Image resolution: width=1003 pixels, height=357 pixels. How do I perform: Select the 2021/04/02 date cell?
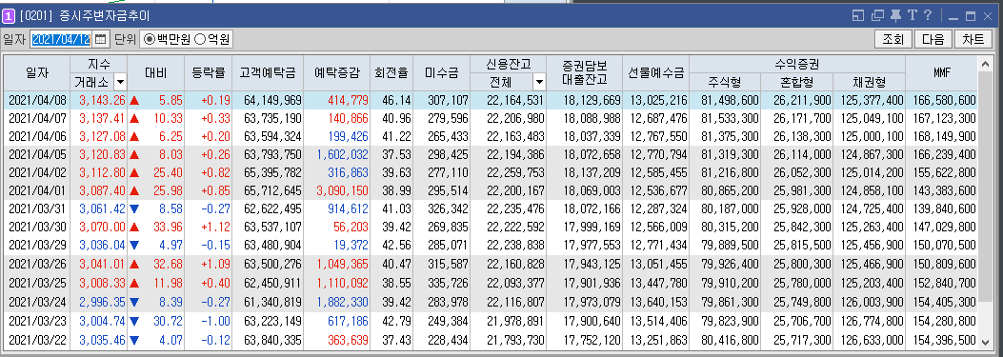[x=37, y=172]
